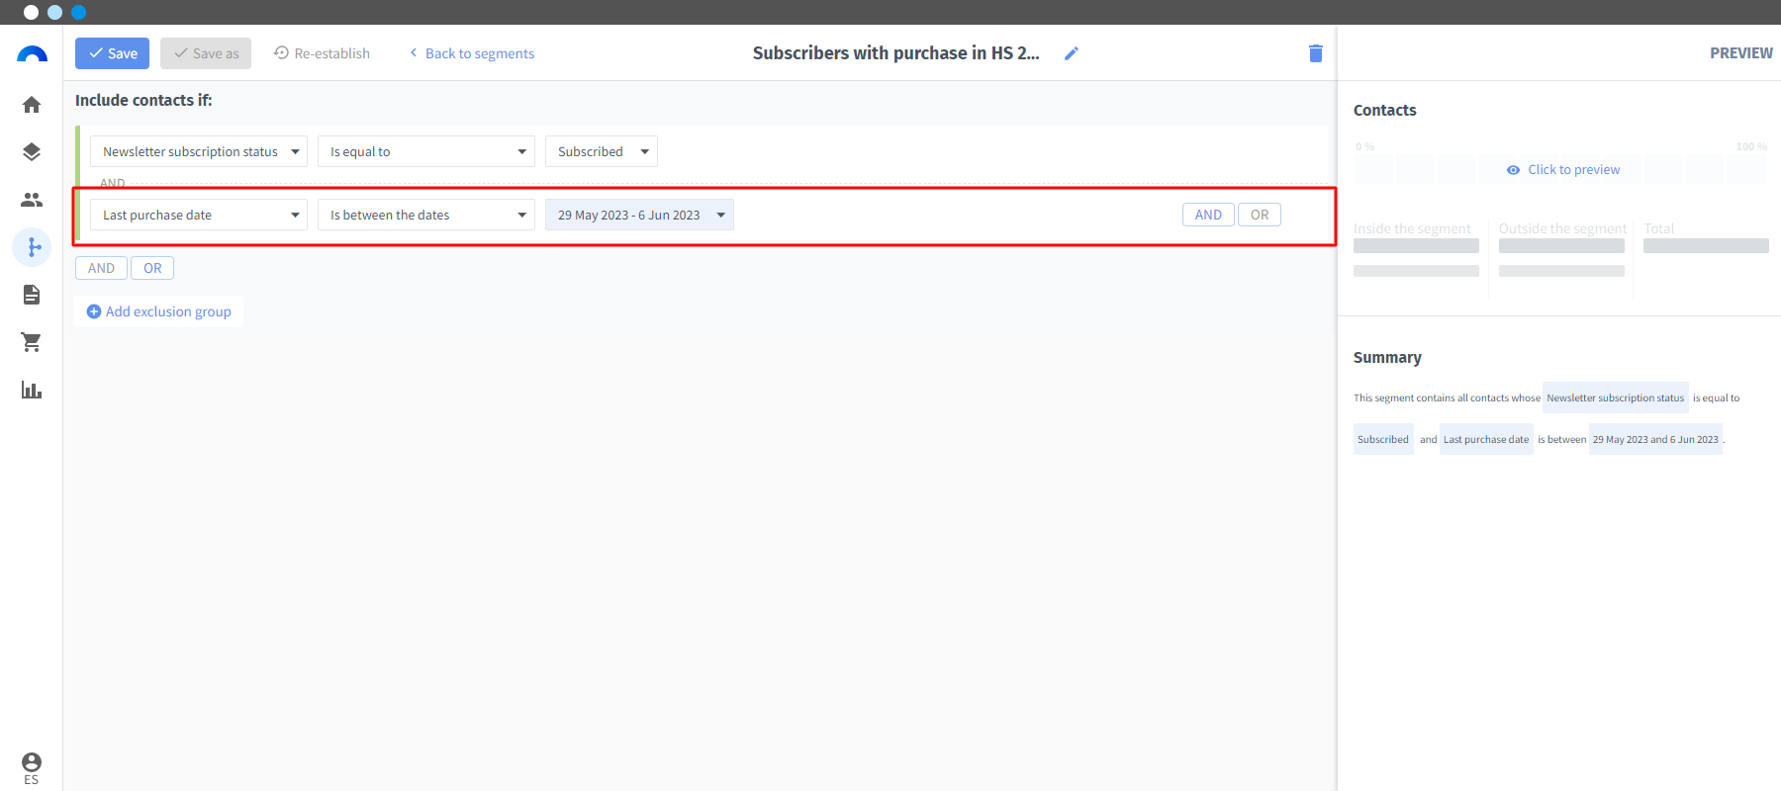Open the Subscribed value dropdown
The width and height of the screenshot is (1781, 791).
point(602,151)
